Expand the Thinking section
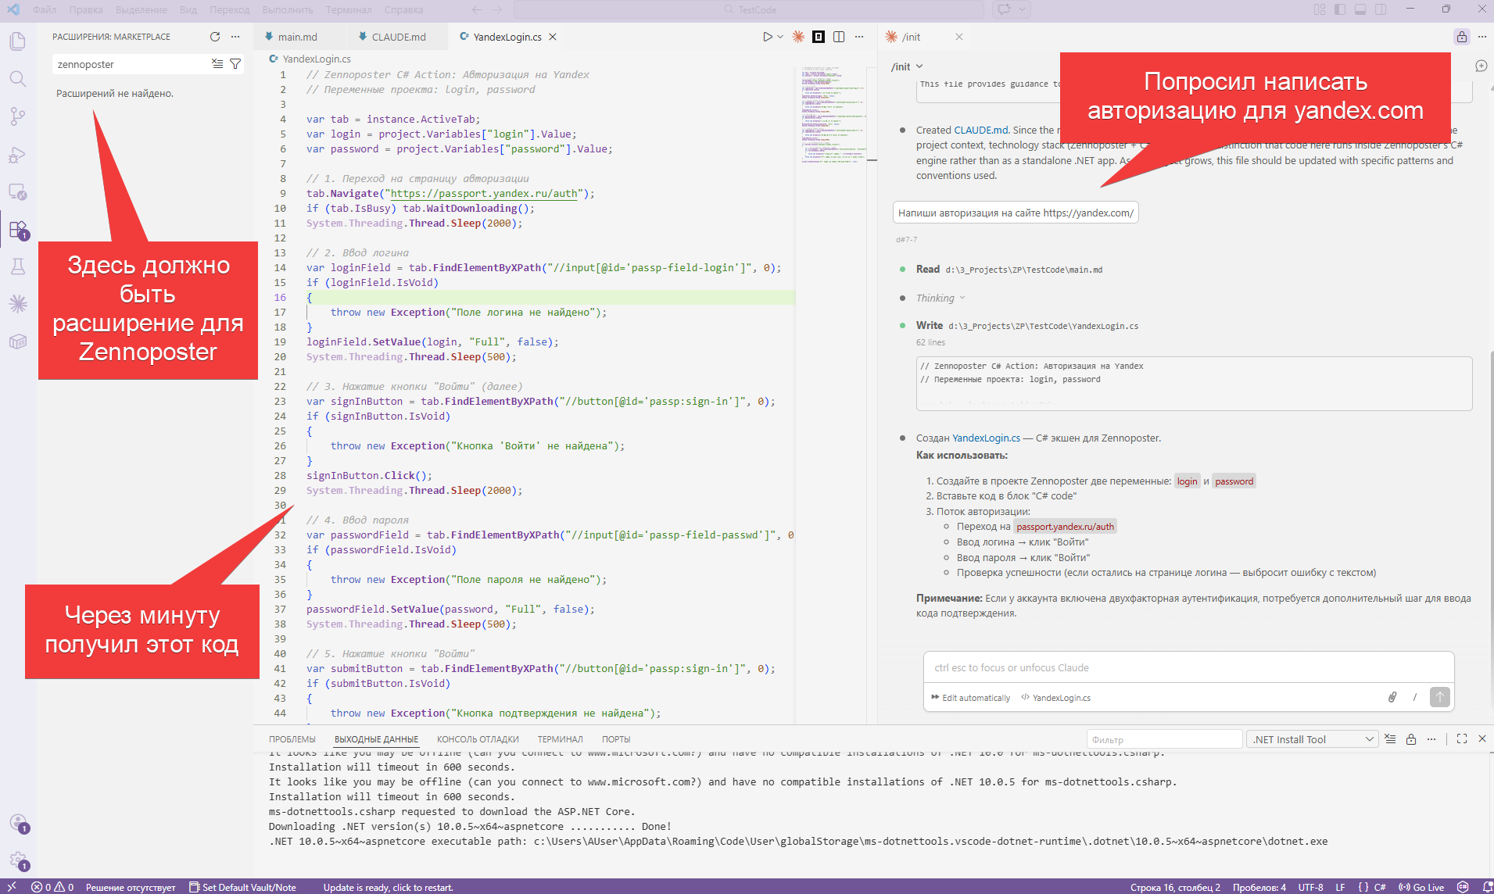The height and width of the screenshot is (894, 1494). pos(940,298)
